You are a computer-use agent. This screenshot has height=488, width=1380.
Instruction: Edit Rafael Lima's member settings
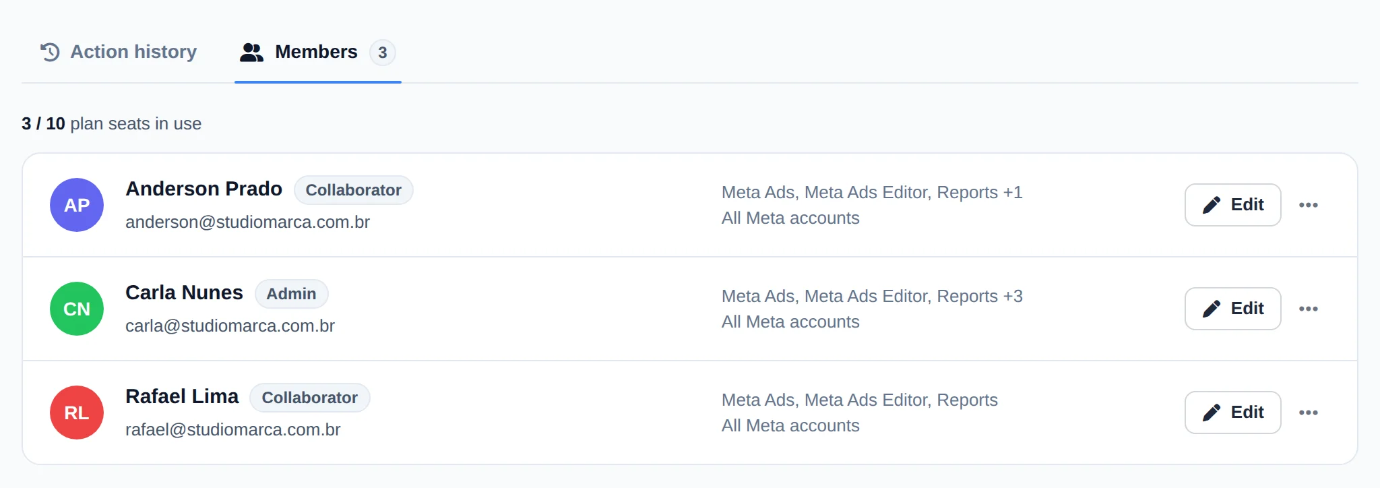coord(1232,413)
